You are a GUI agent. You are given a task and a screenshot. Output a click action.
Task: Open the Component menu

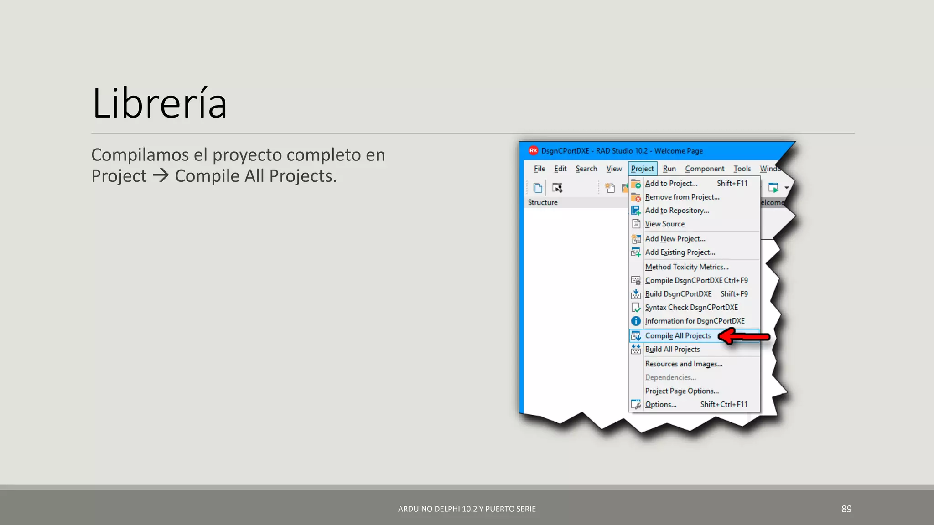click(705, 169)
